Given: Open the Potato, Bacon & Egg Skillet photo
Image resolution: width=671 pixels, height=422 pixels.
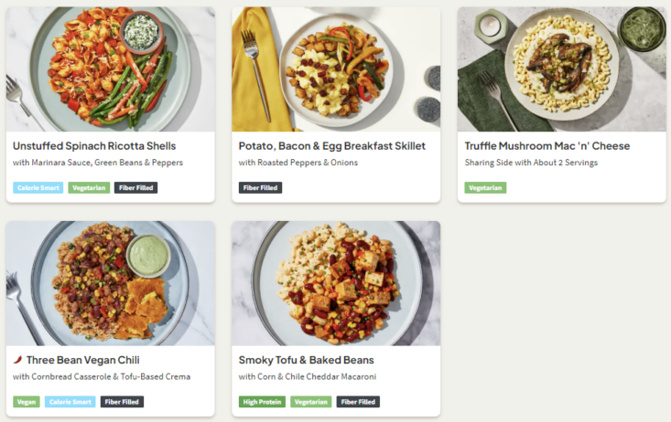Looking at the screenshot, I should (x=336, y=69).
